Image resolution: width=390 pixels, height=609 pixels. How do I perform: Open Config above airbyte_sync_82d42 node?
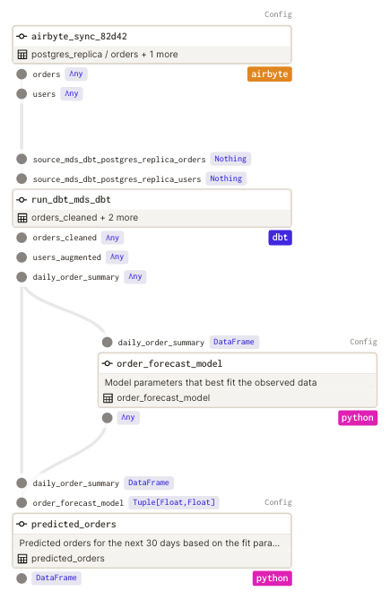[x=278, y=14]
